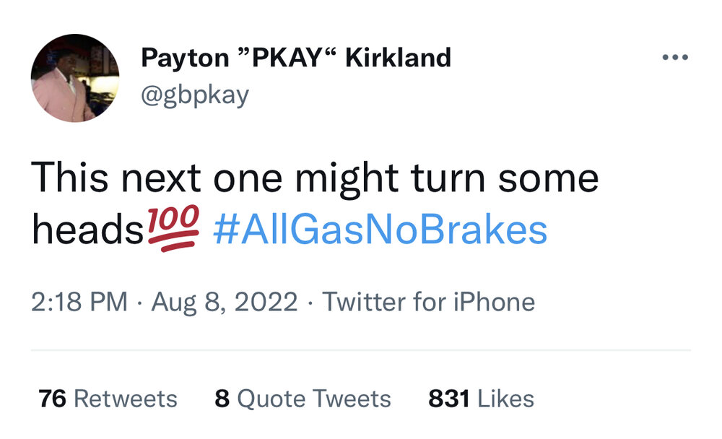
Task: Click the round profile avatar photo
Action: [74, 77]
